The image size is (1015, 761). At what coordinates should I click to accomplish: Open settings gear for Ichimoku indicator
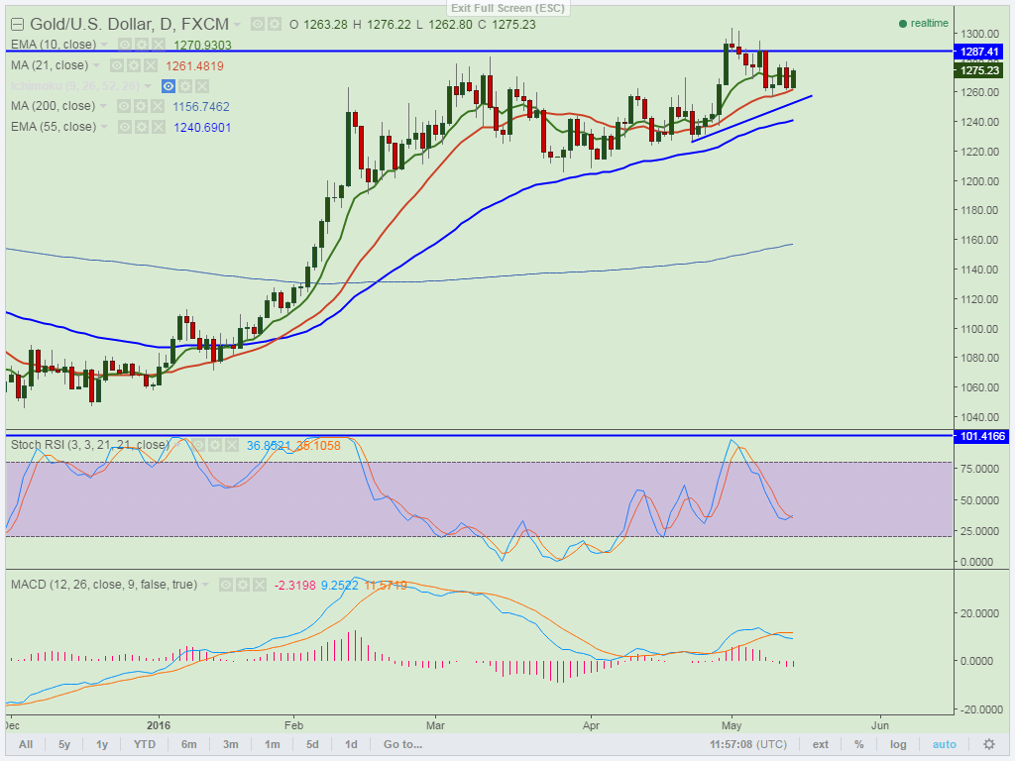point(185,86)
